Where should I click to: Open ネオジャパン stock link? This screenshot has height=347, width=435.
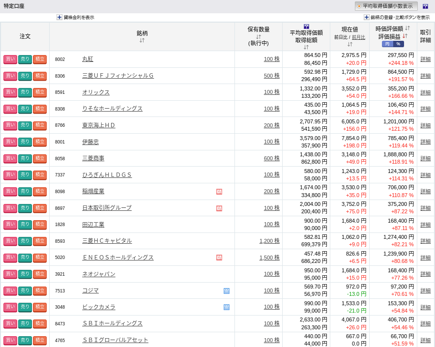[x=99, y=274]
